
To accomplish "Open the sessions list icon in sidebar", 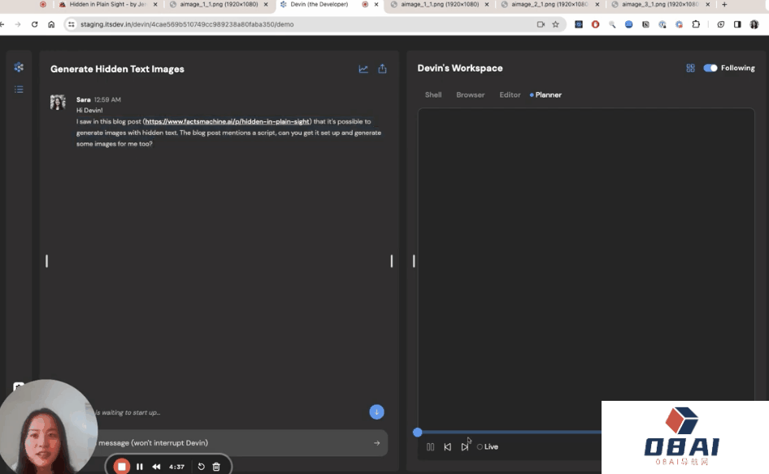I will coord(19,89).
